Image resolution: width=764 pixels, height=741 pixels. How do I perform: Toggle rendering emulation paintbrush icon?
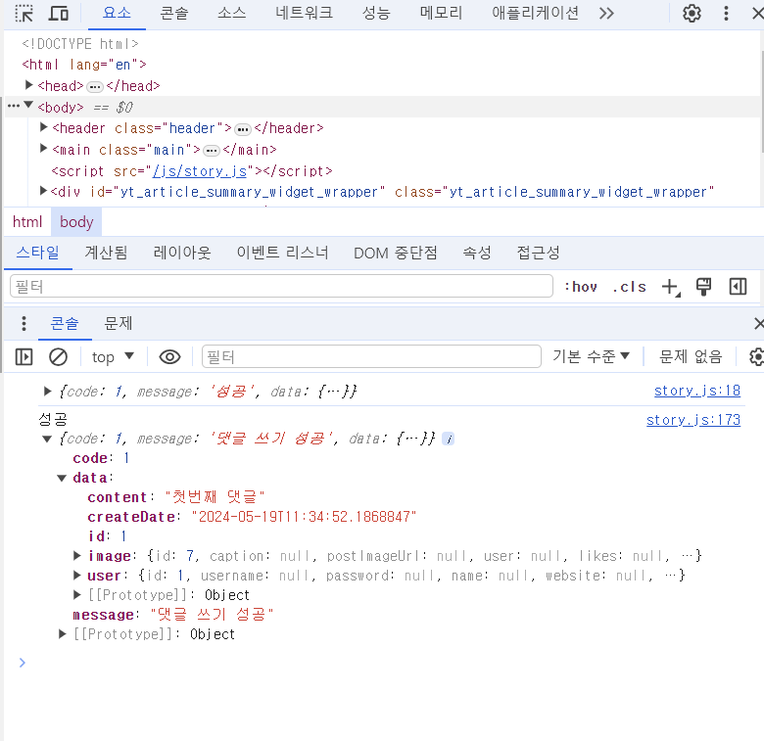click(703, 287)
